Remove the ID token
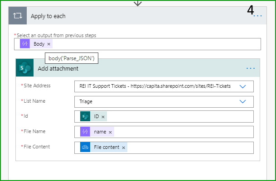The width and height of the screenshot is (276, 181). click(103, 117)
